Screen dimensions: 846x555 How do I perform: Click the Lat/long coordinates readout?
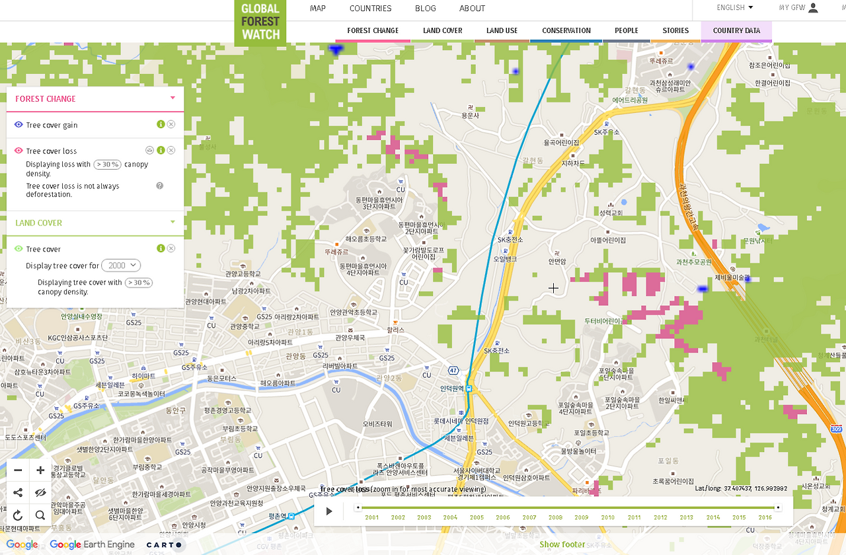pyautogui.click(x=741, y=488)
